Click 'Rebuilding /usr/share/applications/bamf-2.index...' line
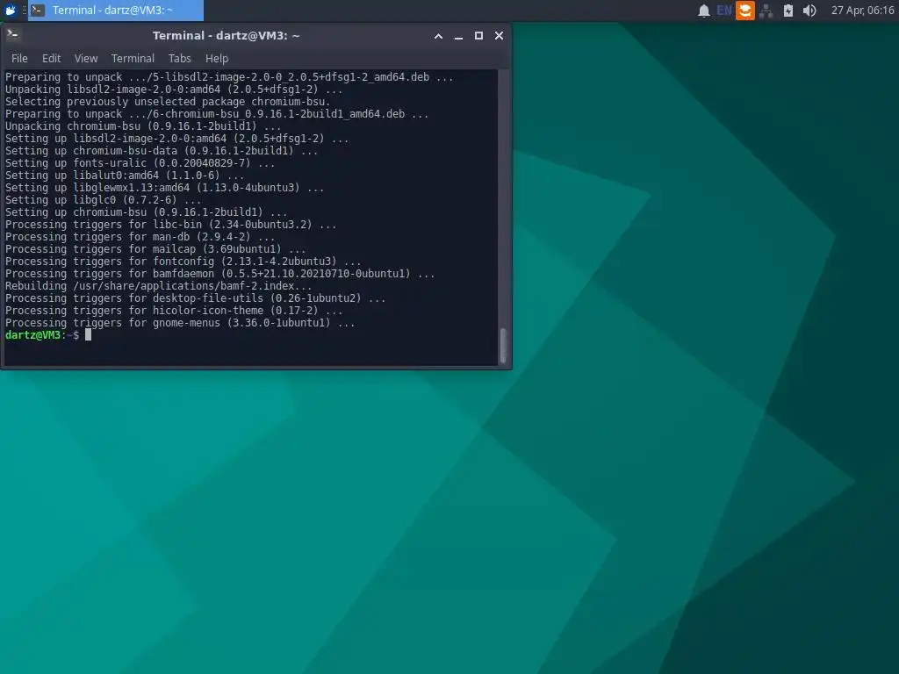The height and width of the screenshot is (674, 899). point(158,285)
